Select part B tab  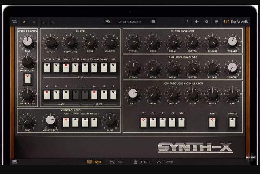34,22
